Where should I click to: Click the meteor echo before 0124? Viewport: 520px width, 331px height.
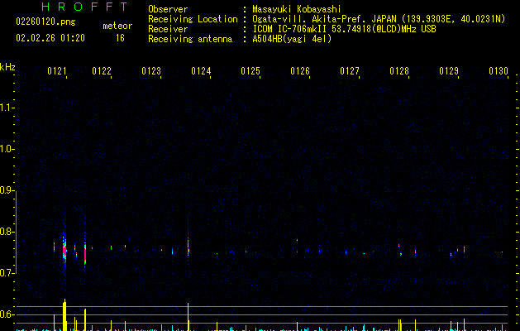(188, 247)
